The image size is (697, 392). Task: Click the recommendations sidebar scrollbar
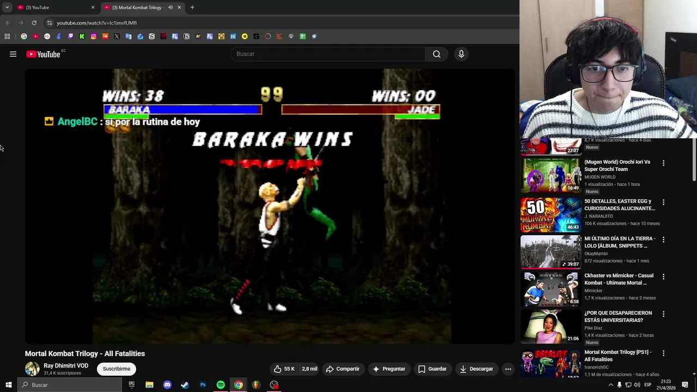pos(694,161)
